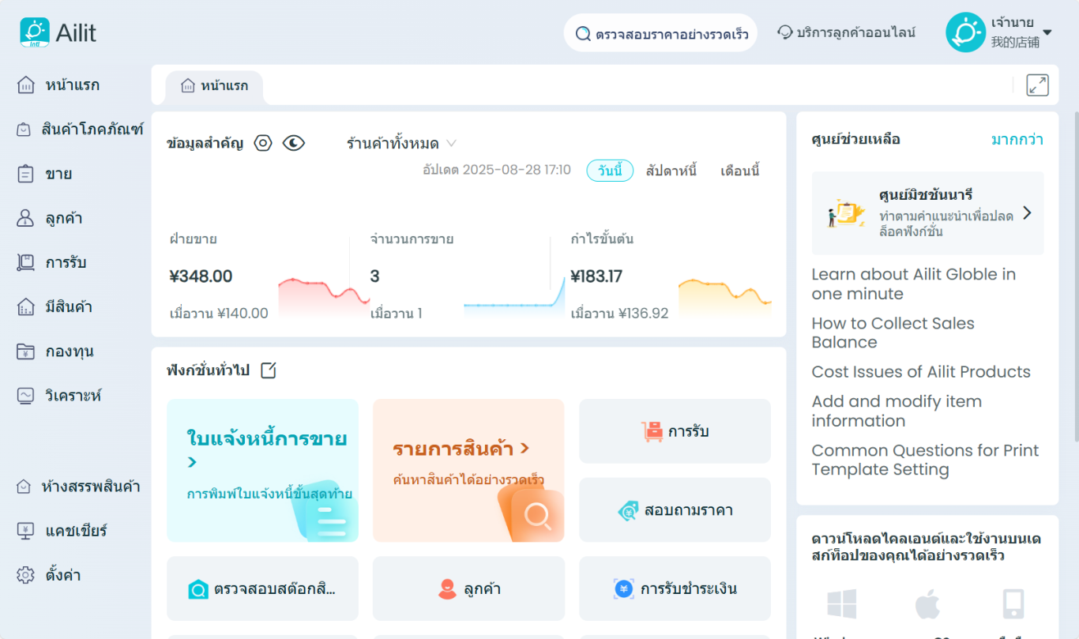Click the การรับ shortcut button
Image resolution: width=1079 pixels, height=639 pixels.
675,431
